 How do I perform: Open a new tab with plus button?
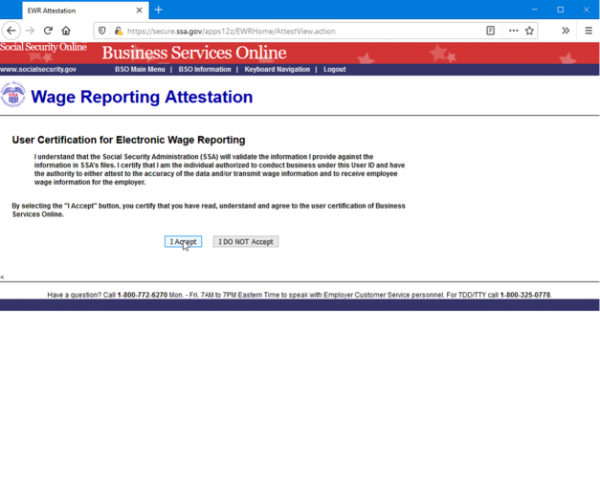159,10
